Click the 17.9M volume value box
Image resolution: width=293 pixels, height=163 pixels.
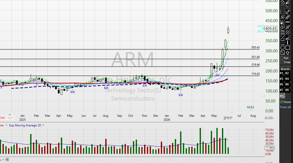tap(269, 148)
